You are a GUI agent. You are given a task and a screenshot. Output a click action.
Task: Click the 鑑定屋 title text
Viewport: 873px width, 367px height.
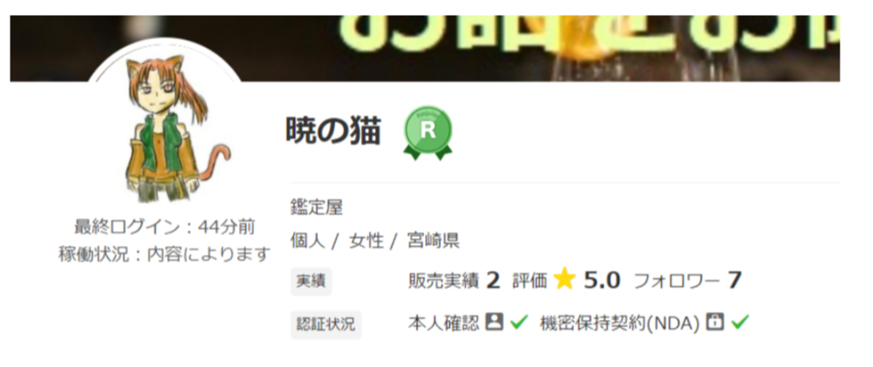click(x=316, y=208)
